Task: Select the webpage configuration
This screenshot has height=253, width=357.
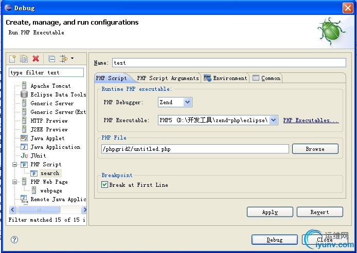Action: (x=51, y=190)
